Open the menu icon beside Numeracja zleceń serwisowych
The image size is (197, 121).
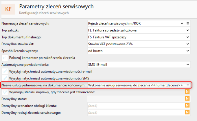click(x=187, y=23)
